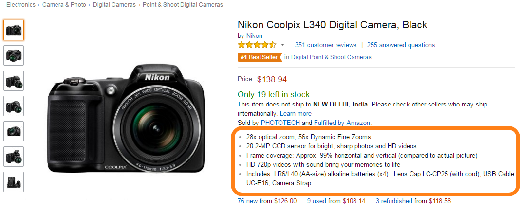Select the fourth camera thumbnail
This screenshot has width=522, height=212.
(x=14, y=106)
